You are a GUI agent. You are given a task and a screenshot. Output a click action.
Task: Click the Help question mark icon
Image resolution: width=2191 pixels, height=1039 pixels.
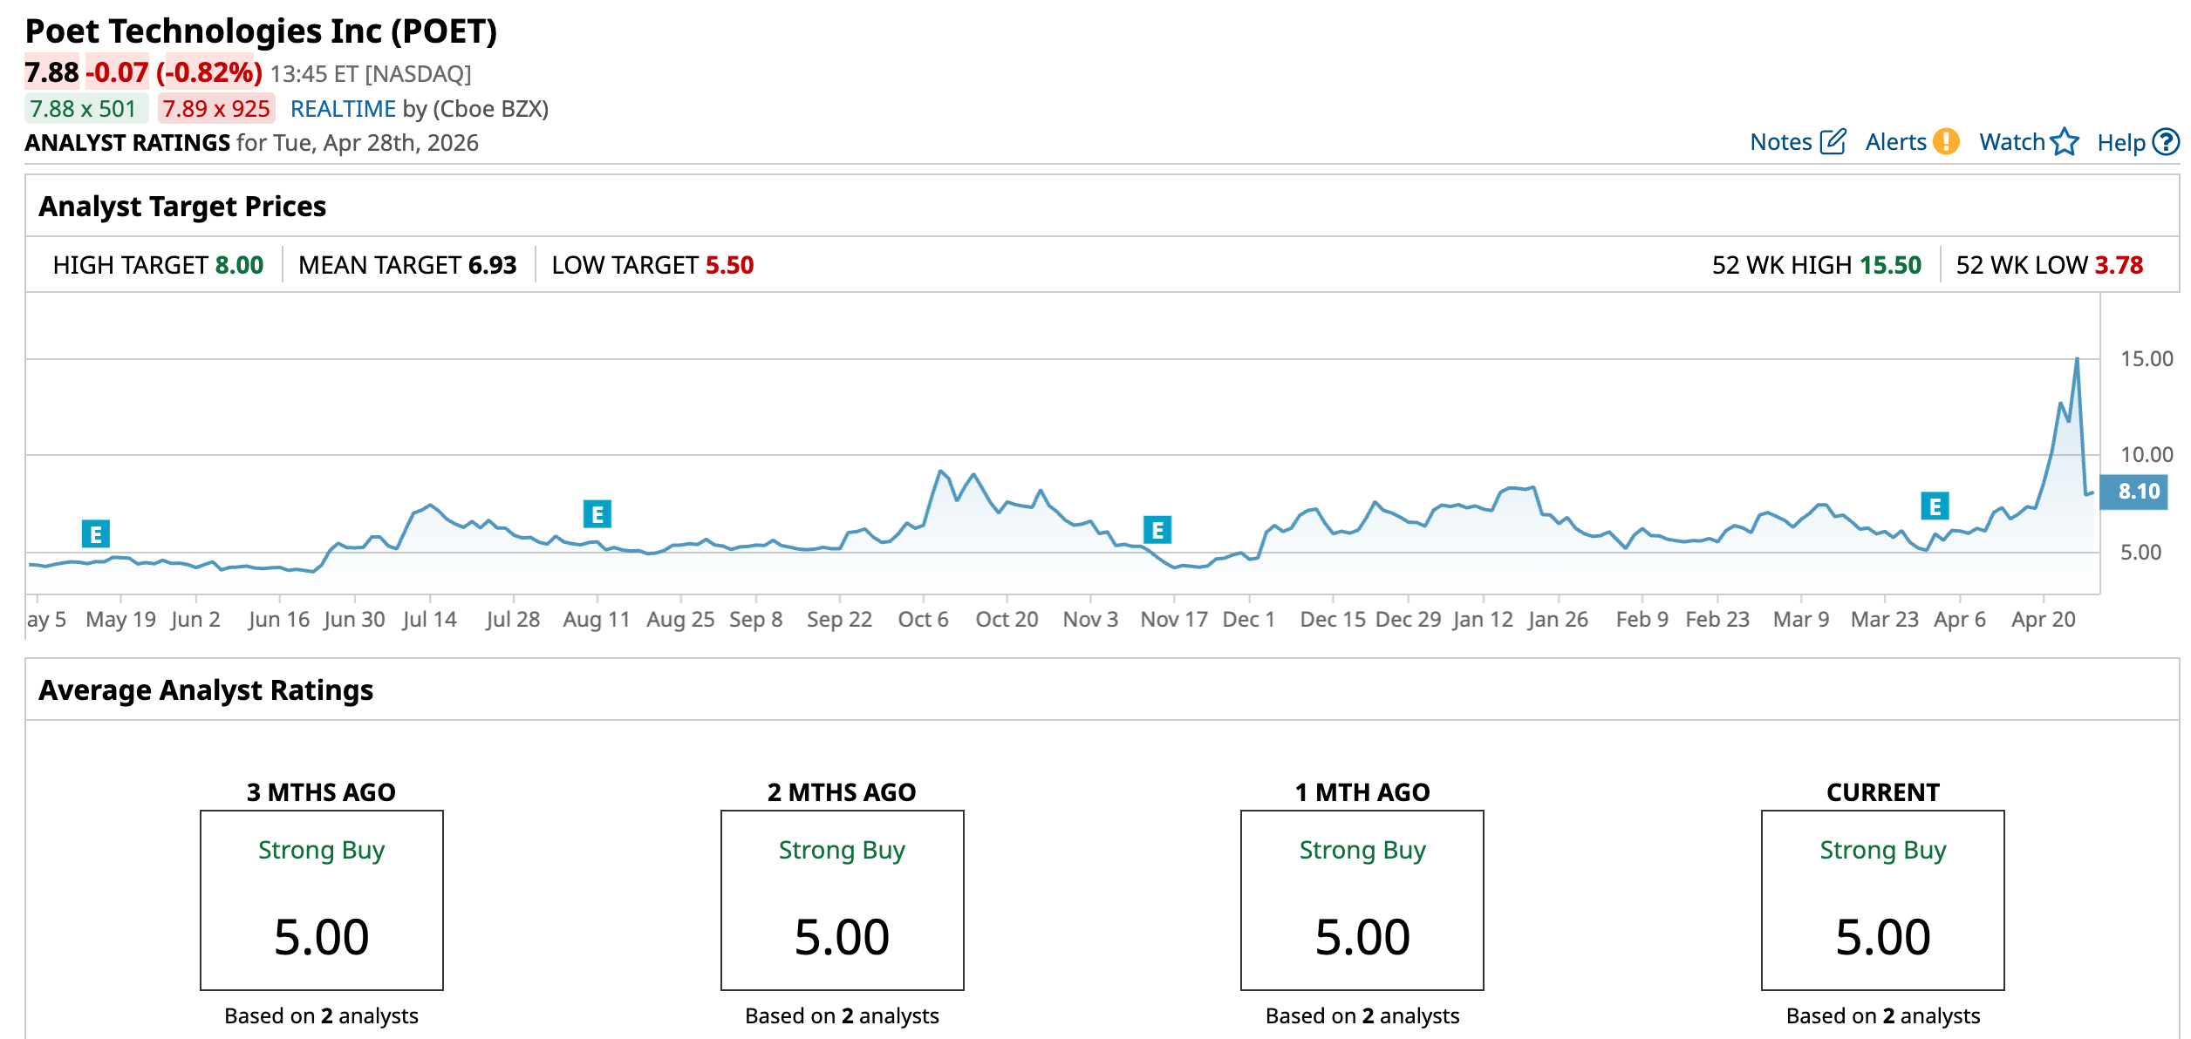(x=2166, y=142)
